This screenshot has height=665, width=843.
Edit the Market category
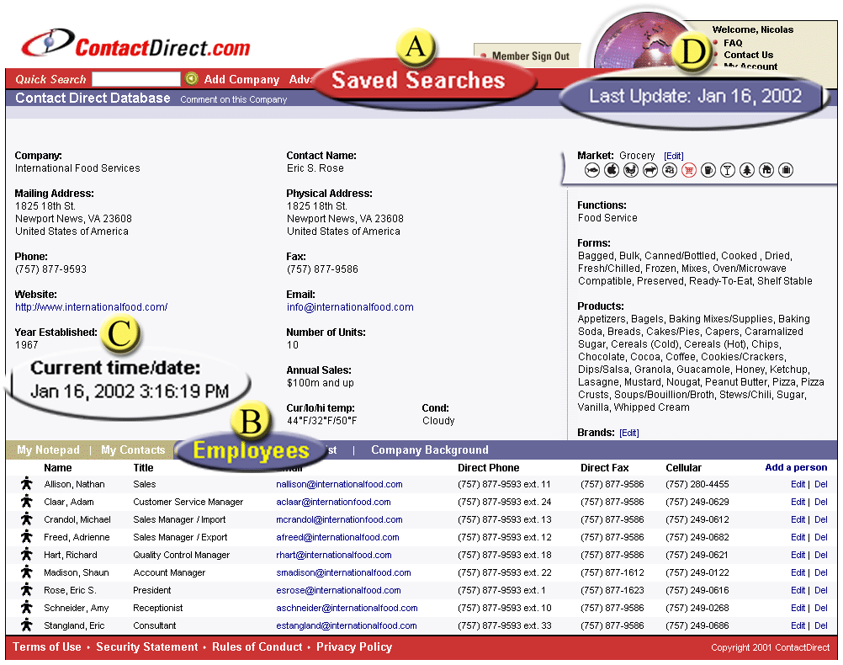pyautogui.click(x=674, y=156)
